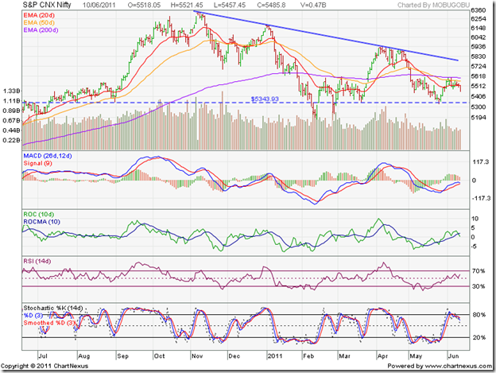Viewport: 496px width, 373px height.
Task: Click the 80% stochastic axis label
Action: tap(479, 315)
